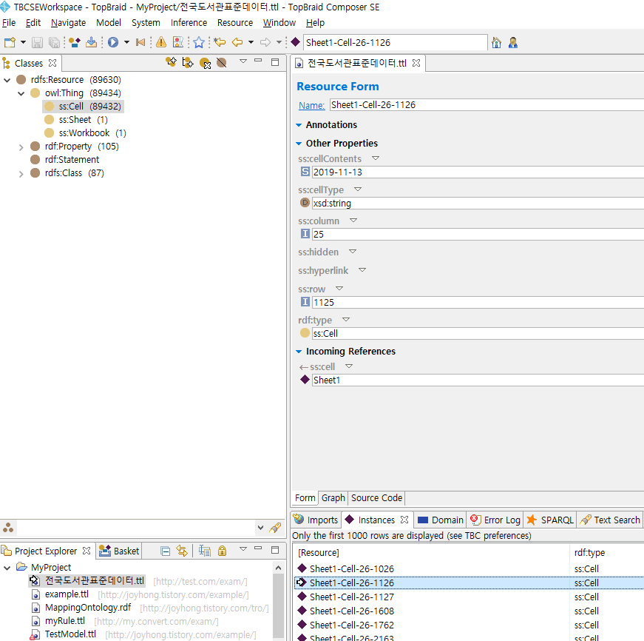Click the Save All toolbar icon
Screen dimensions: 644x641
(x=54, y=42)
